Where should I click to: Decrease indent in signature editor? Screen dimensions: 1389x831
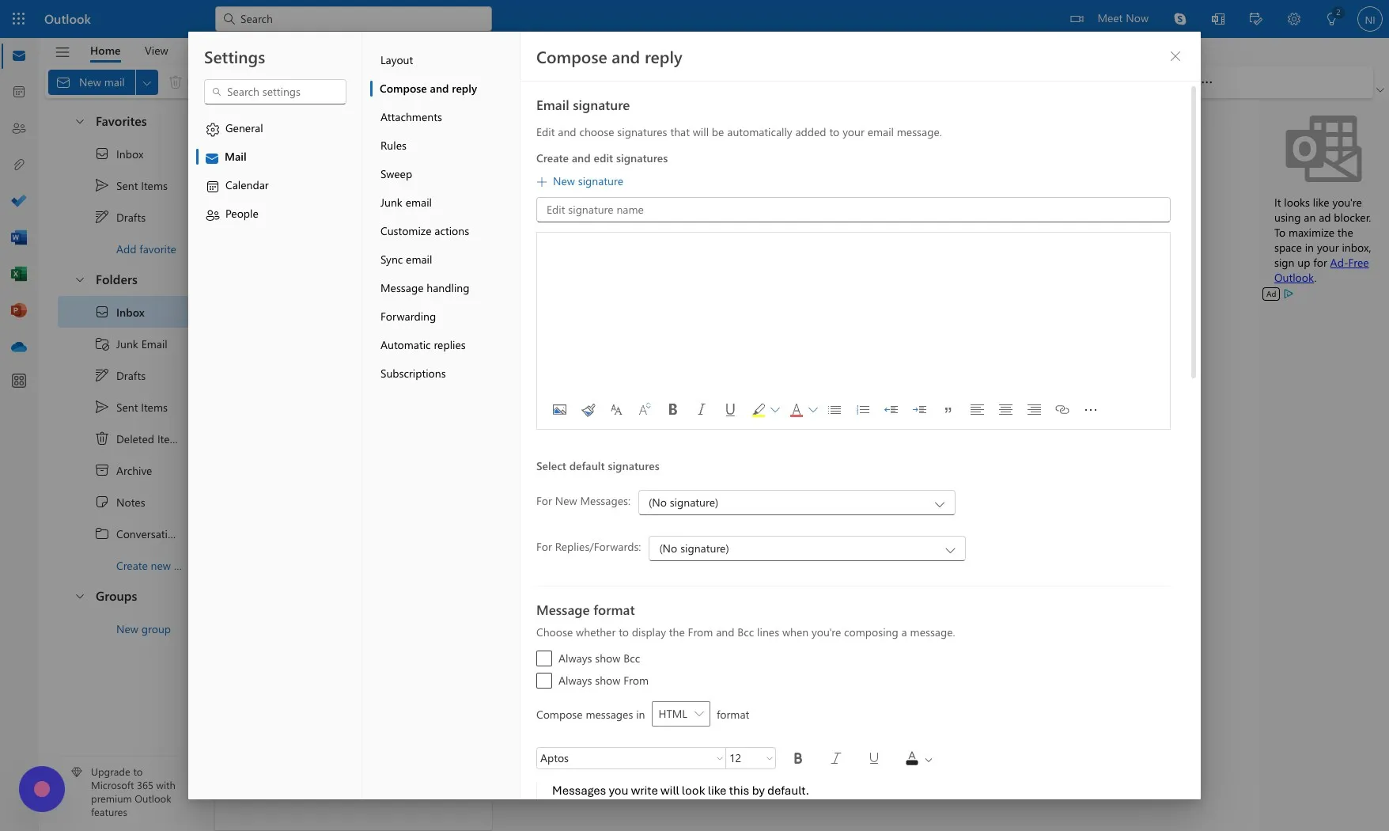click(x=891, y=410)
